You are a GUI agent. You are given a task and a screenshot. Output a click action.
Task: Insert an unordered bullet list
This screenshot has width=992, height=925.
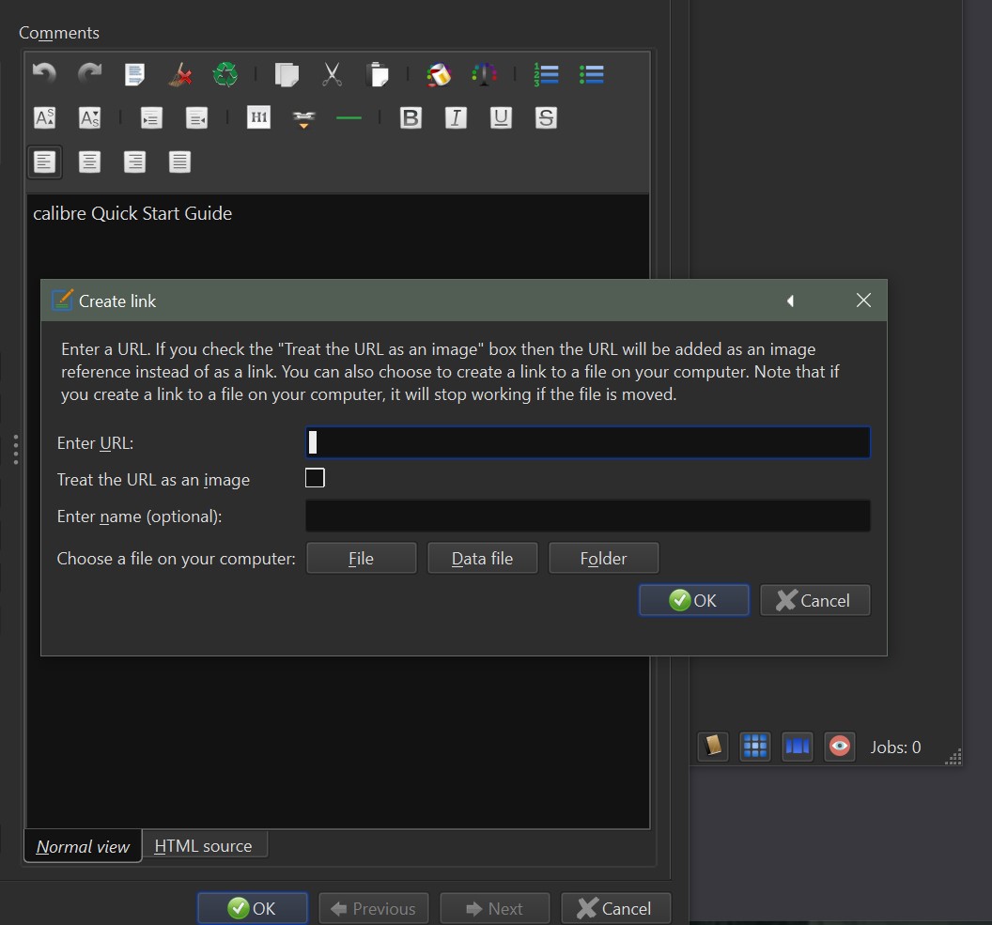(592, 74)
